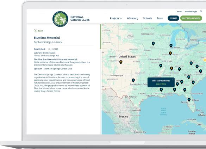
Task: Select the gold star pin in Tennessee
Action: coord(171,68)
